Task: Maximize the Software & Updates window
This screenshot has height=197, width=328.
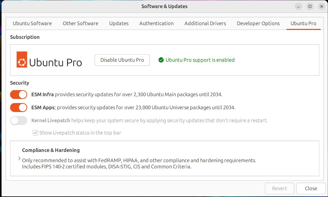Action: tap(310, 6)
